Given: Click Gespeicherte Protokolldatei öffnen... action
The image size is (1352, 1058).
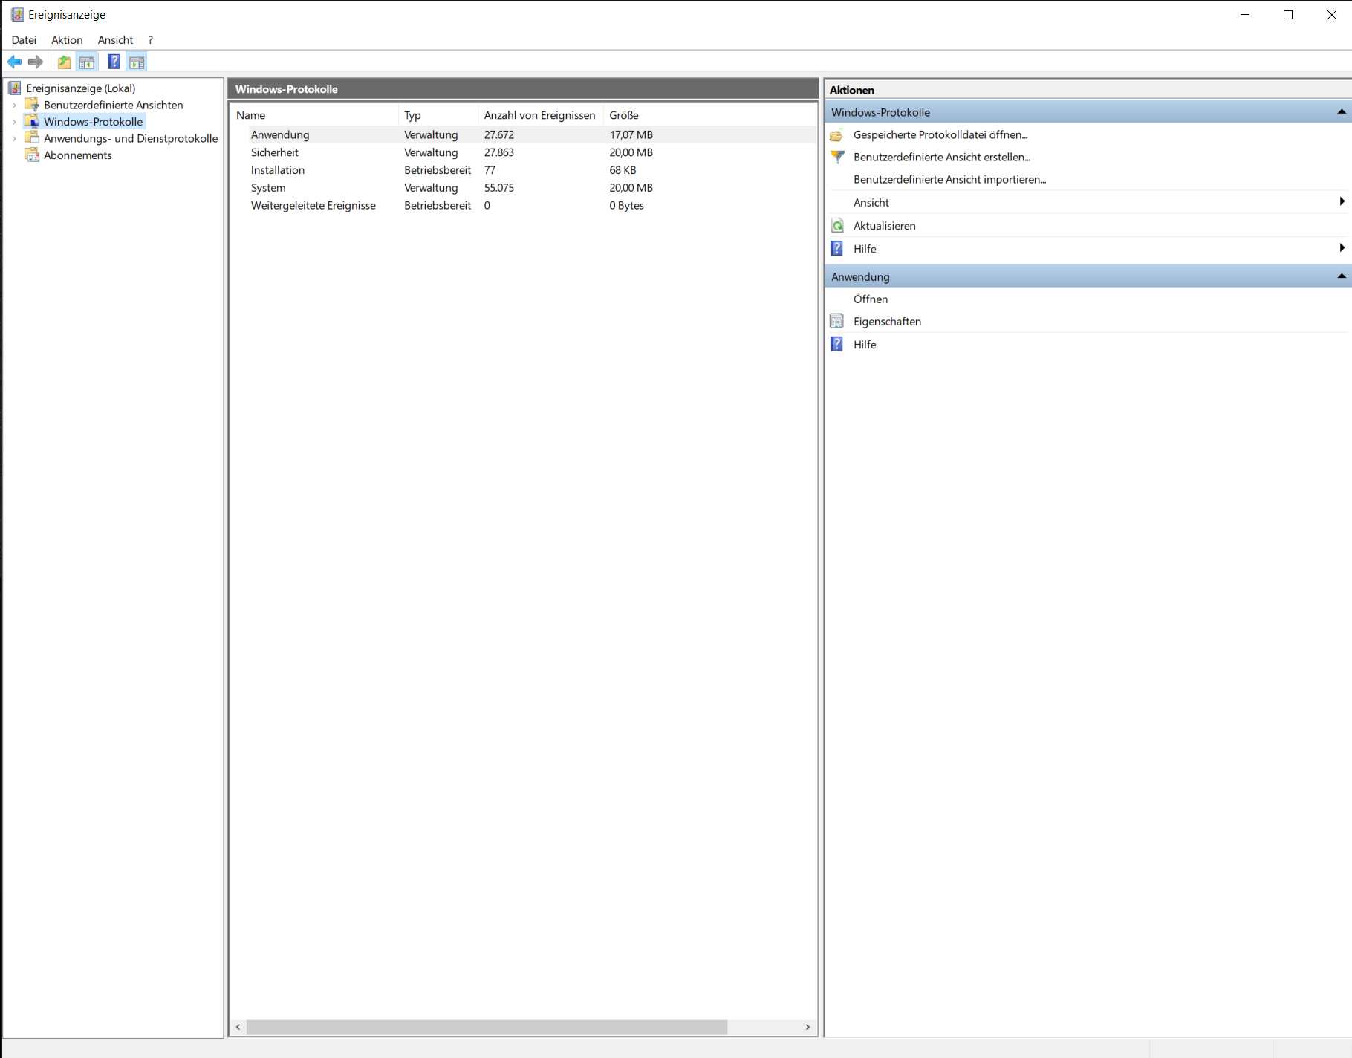Looking at the screenshot, I should (940, 134).
